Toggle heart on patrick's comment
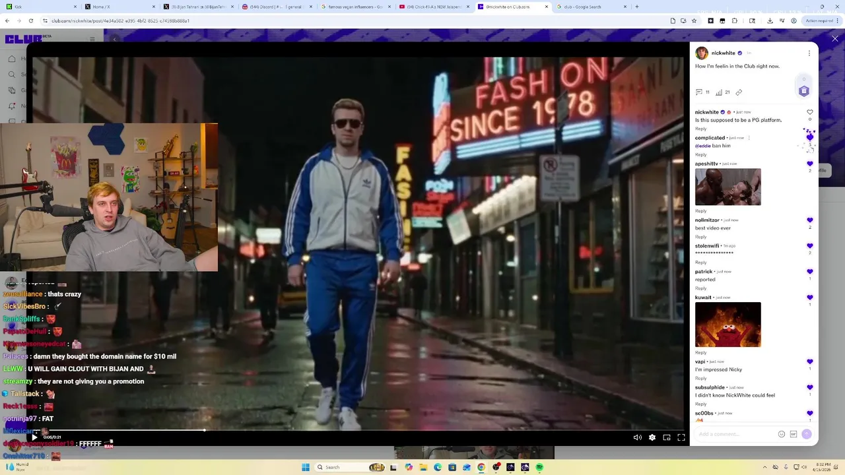Viewport: 845px width, 475px height. (810, 272)
